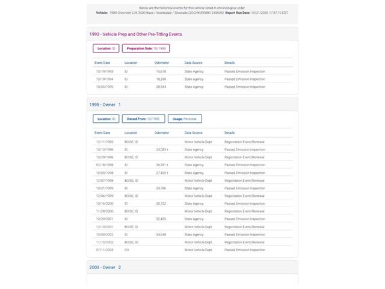Viewport: 385px width, 289px height.
Task: Click the event date 12/13/2001
Action: point(105,227)
